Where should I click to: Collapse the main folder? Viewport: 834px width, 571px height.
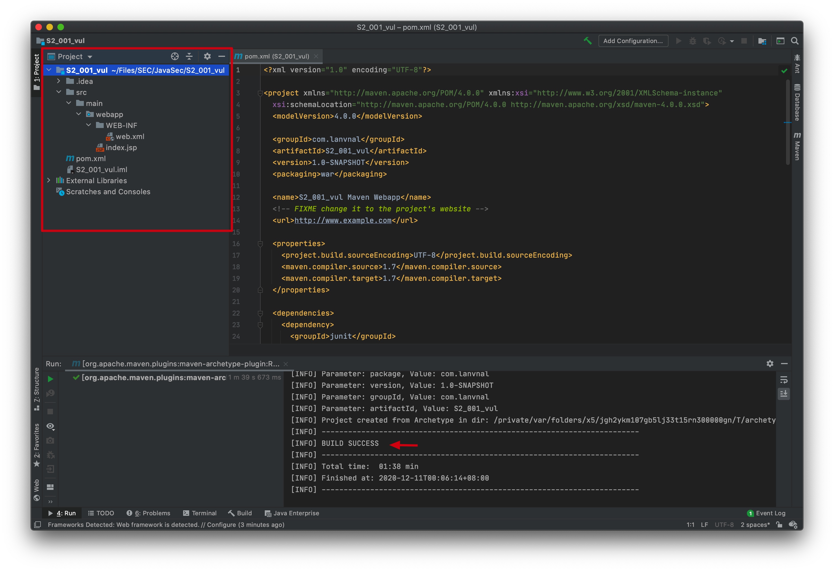coord(69,103)
